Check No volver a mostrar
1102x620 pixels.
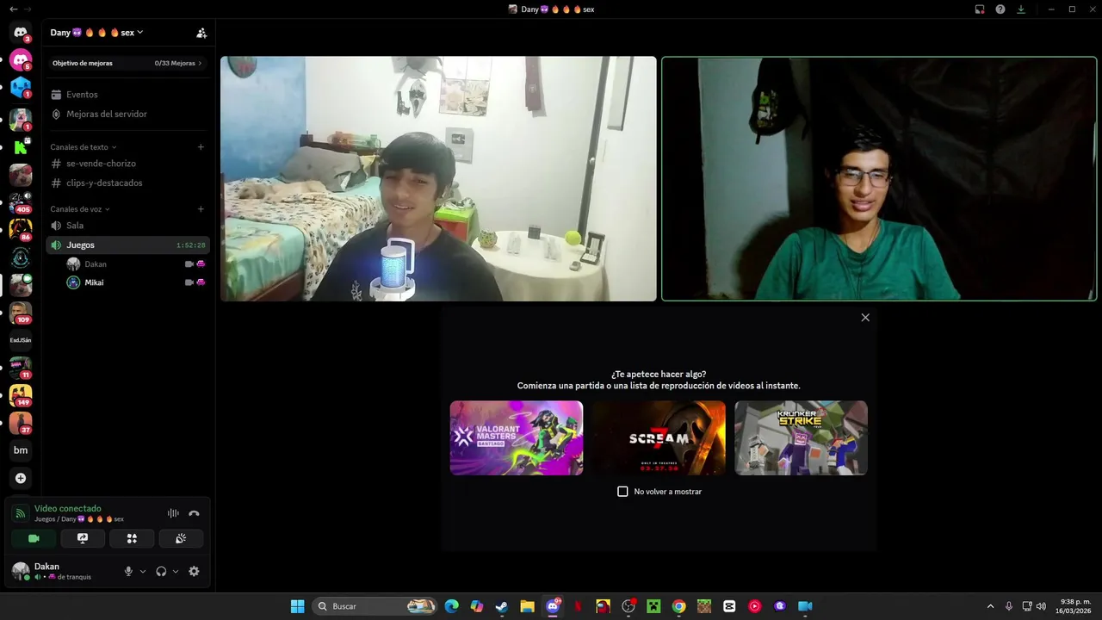point(622,492)
